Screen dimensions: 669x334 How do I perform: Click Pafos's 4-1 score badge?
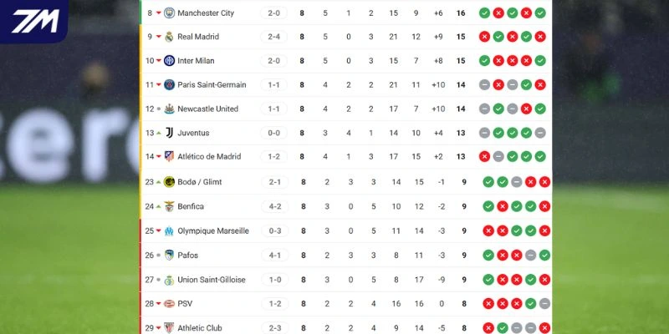point(274,256)
